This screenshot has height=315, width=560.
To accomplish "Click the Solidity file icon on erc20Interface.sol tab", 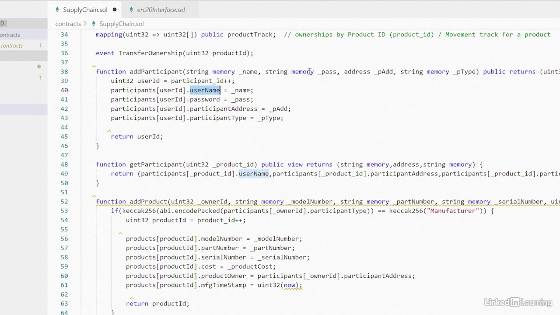I will (131, 10).
